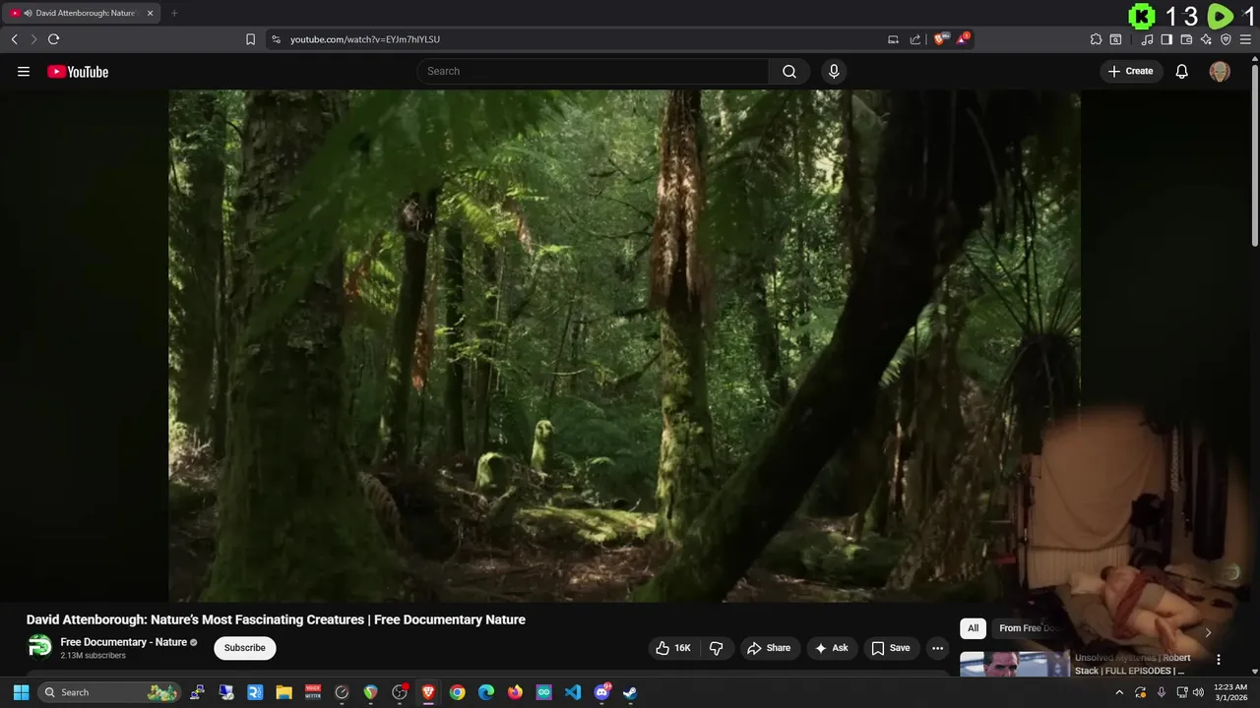The image size is (1260, 708).
Task: Open Brave Shields lion icon
Action: [941, 39]
